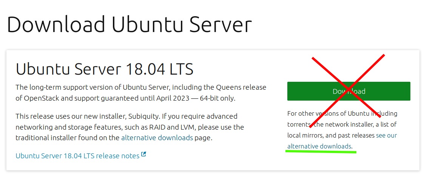Open Ubuntu Server 18.04 LTS release notes link
This screenshot has width=424, height=179.
(77, 155)
